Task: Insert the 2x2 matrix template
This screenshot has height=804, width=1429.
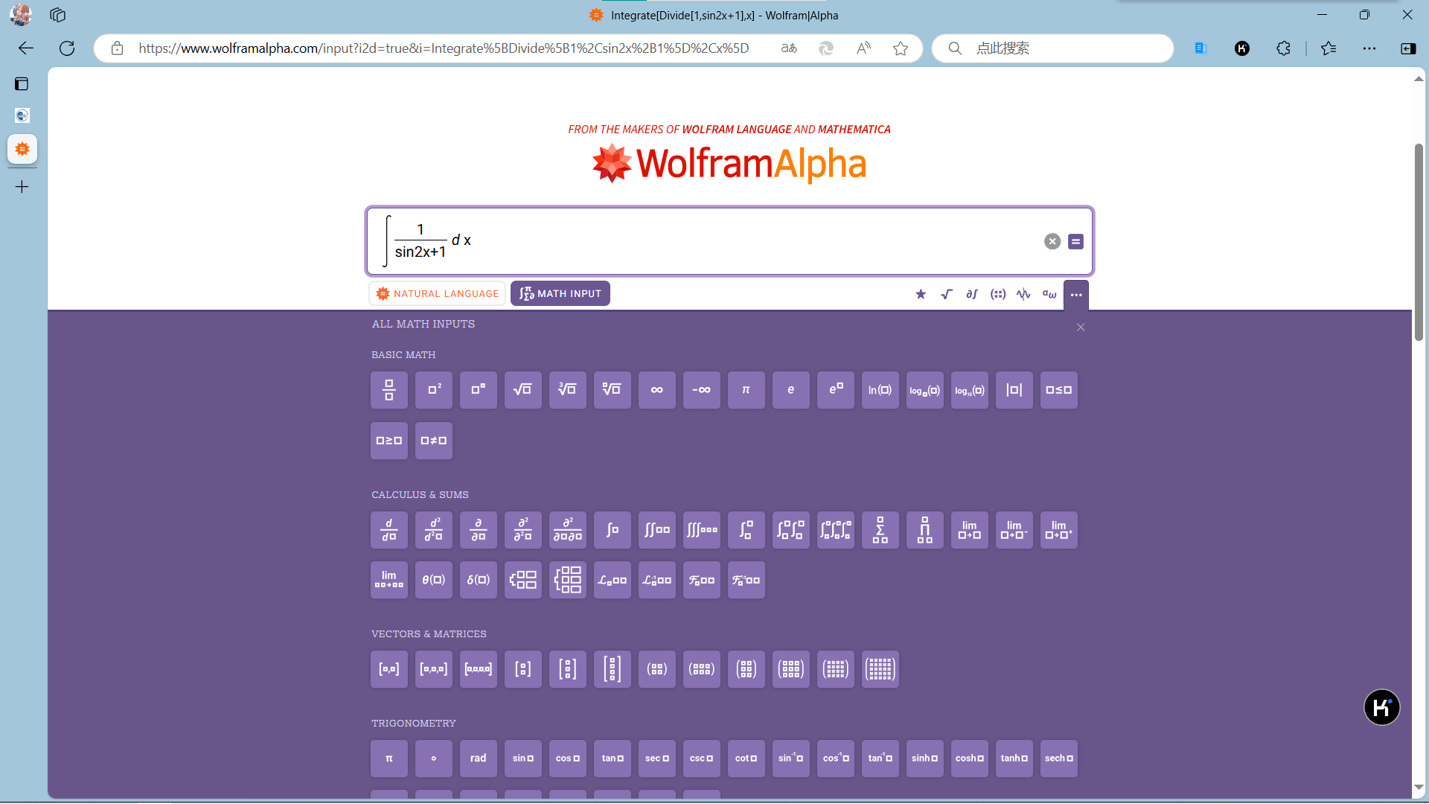Action: (656, 669)
